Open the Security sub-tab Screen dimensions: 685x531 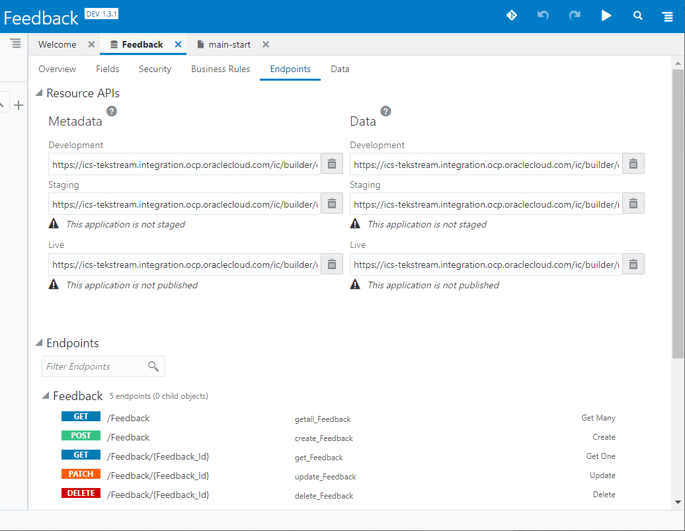155,69
